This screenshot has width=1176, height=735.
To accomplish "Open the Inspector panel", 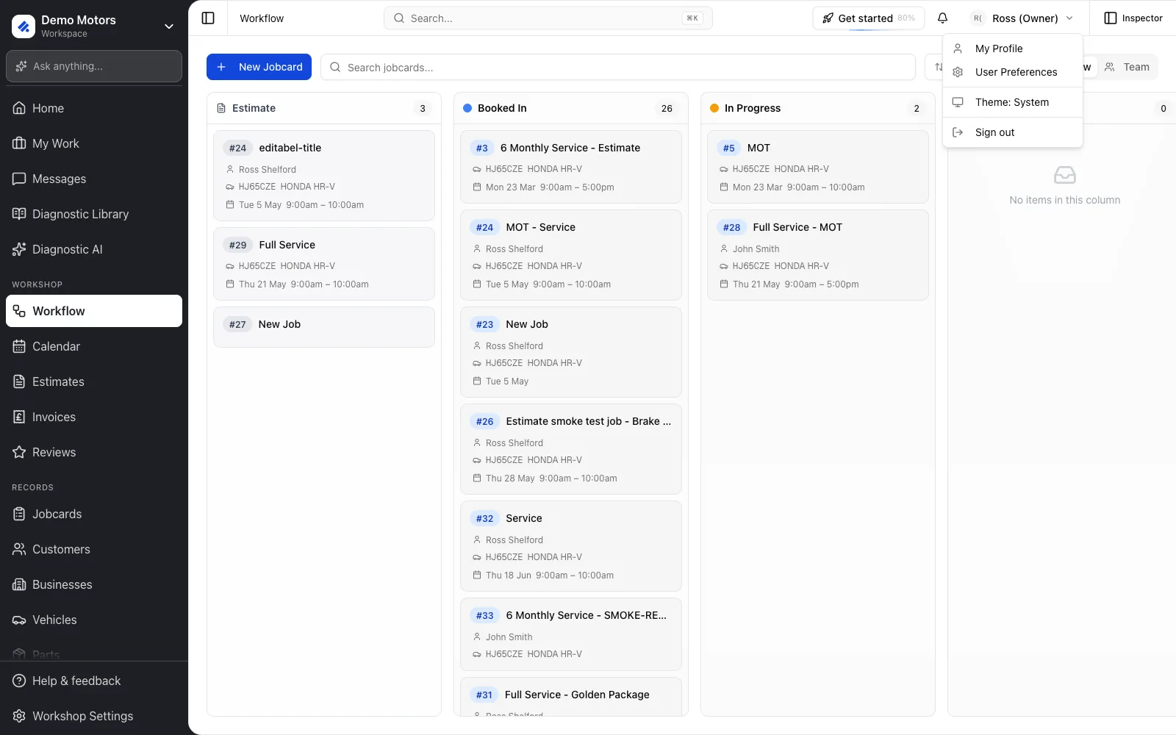I will [x=1133, y=18].
